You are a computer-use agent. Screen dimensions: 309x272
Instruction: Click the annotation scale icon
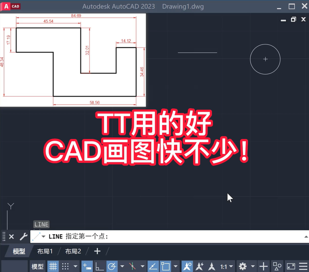pyautogui.click(x=212, y=266)
